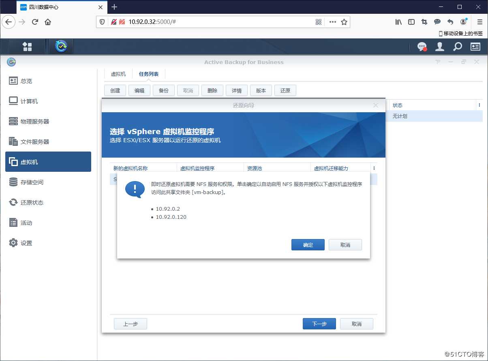Open DSM user options icon

[x=440, y=47]
